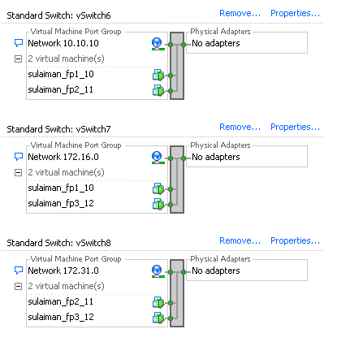Remove the vSwitch7 standard switch

(x=240, y=127)
